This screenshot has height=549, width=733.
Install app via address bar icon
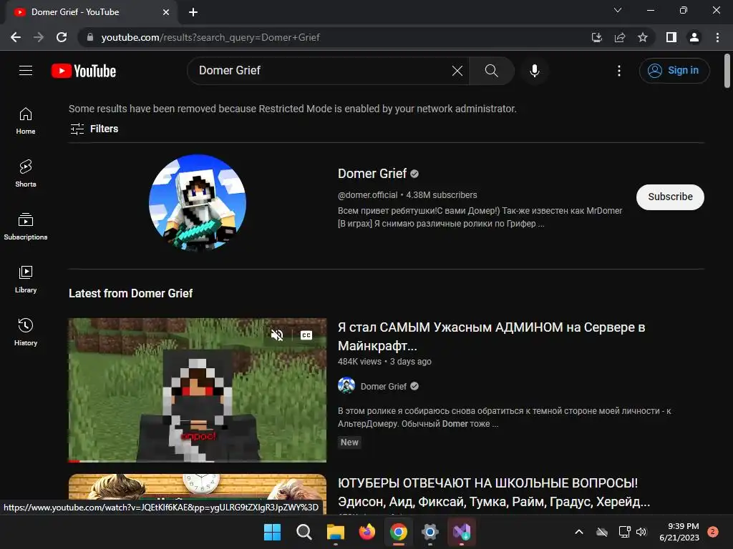[597, 37]
